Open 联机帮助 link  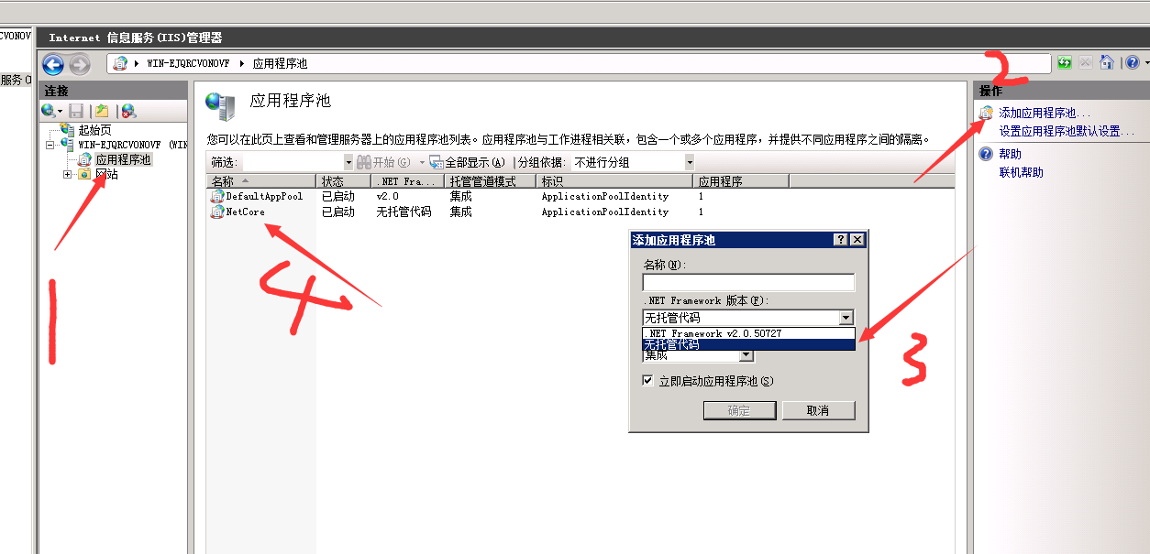[x=1021, y=172]
